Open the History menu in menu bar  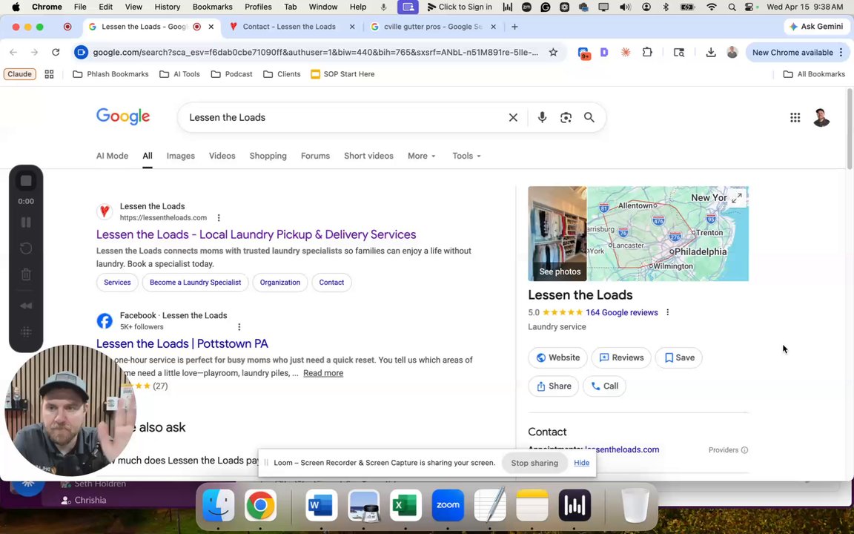[168, 7]
